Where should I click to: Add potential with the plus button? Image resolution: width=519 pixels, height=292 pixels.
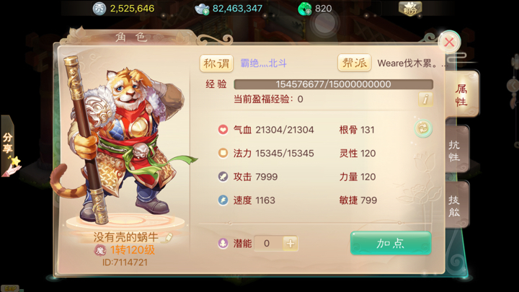290,244
